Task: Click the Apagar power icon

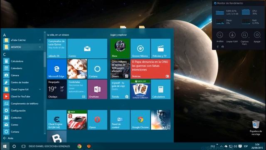Action: pyautogui.click(x=257, y=35)
